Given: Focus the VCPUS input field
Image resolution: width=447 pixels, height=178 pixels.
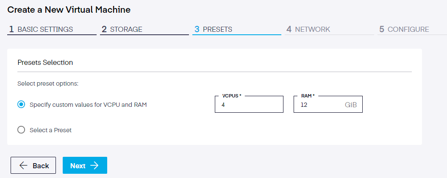Looking at the screenshot, I should tap(249, 104).
